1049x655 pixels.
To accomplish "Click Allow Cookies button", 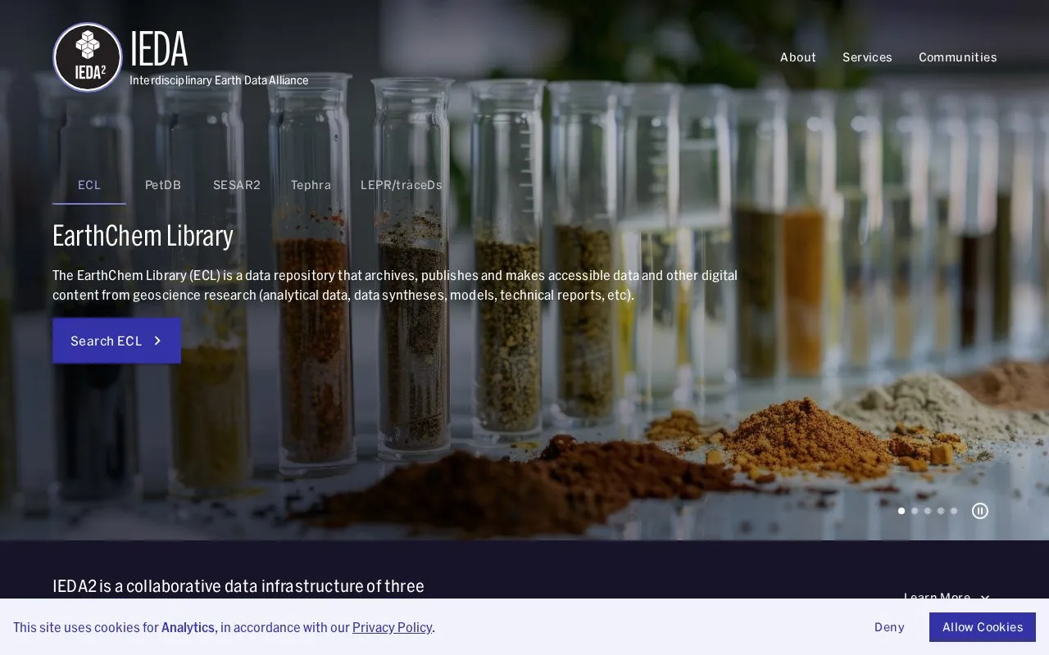I will pos(983,627).
